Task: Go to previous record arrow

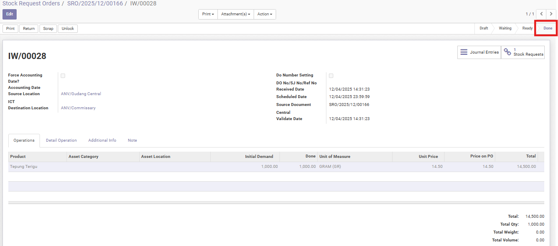Action: click(x=541, y=14)
